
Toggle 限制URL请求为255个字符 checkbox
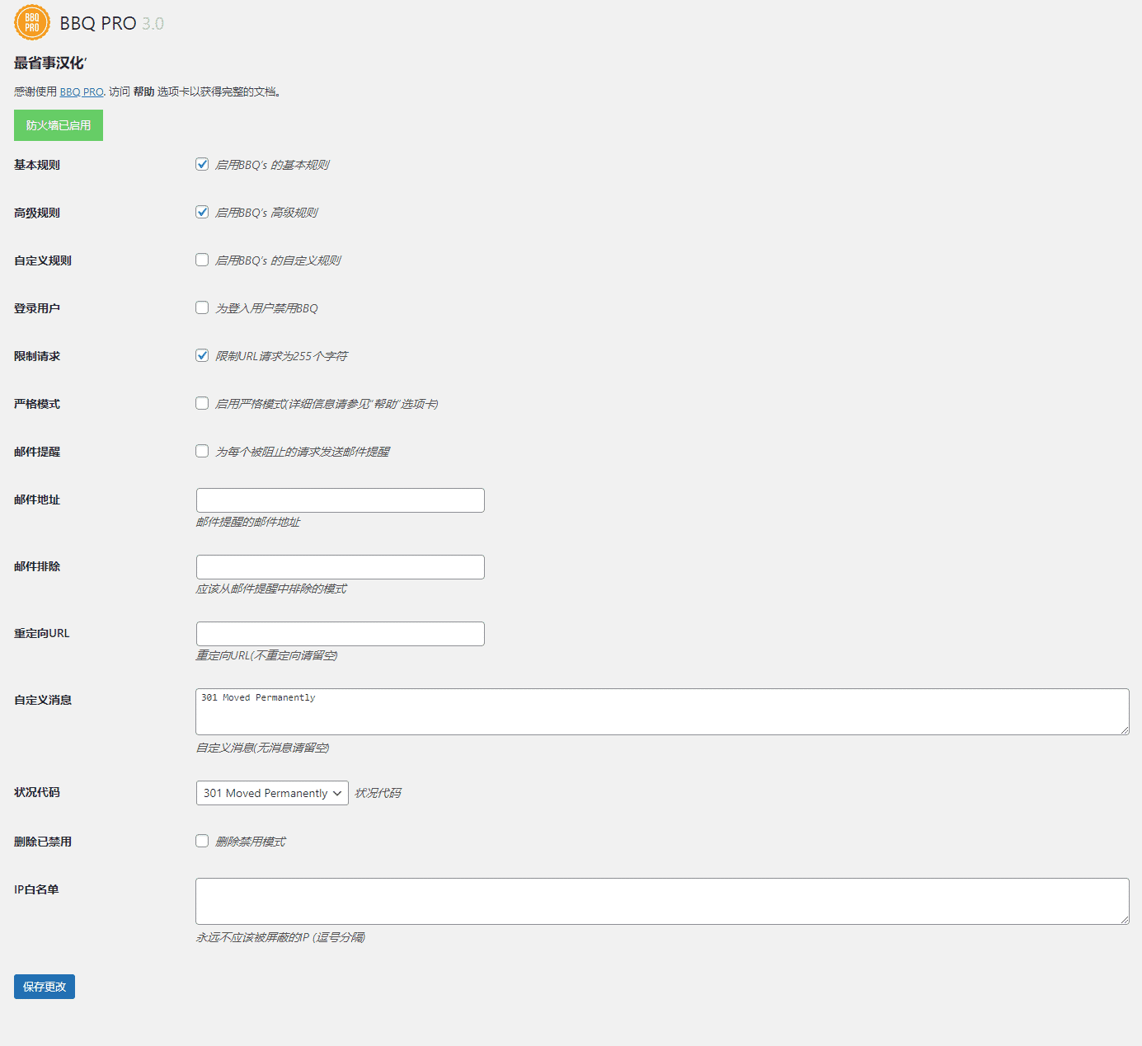[x=202, y=355]
